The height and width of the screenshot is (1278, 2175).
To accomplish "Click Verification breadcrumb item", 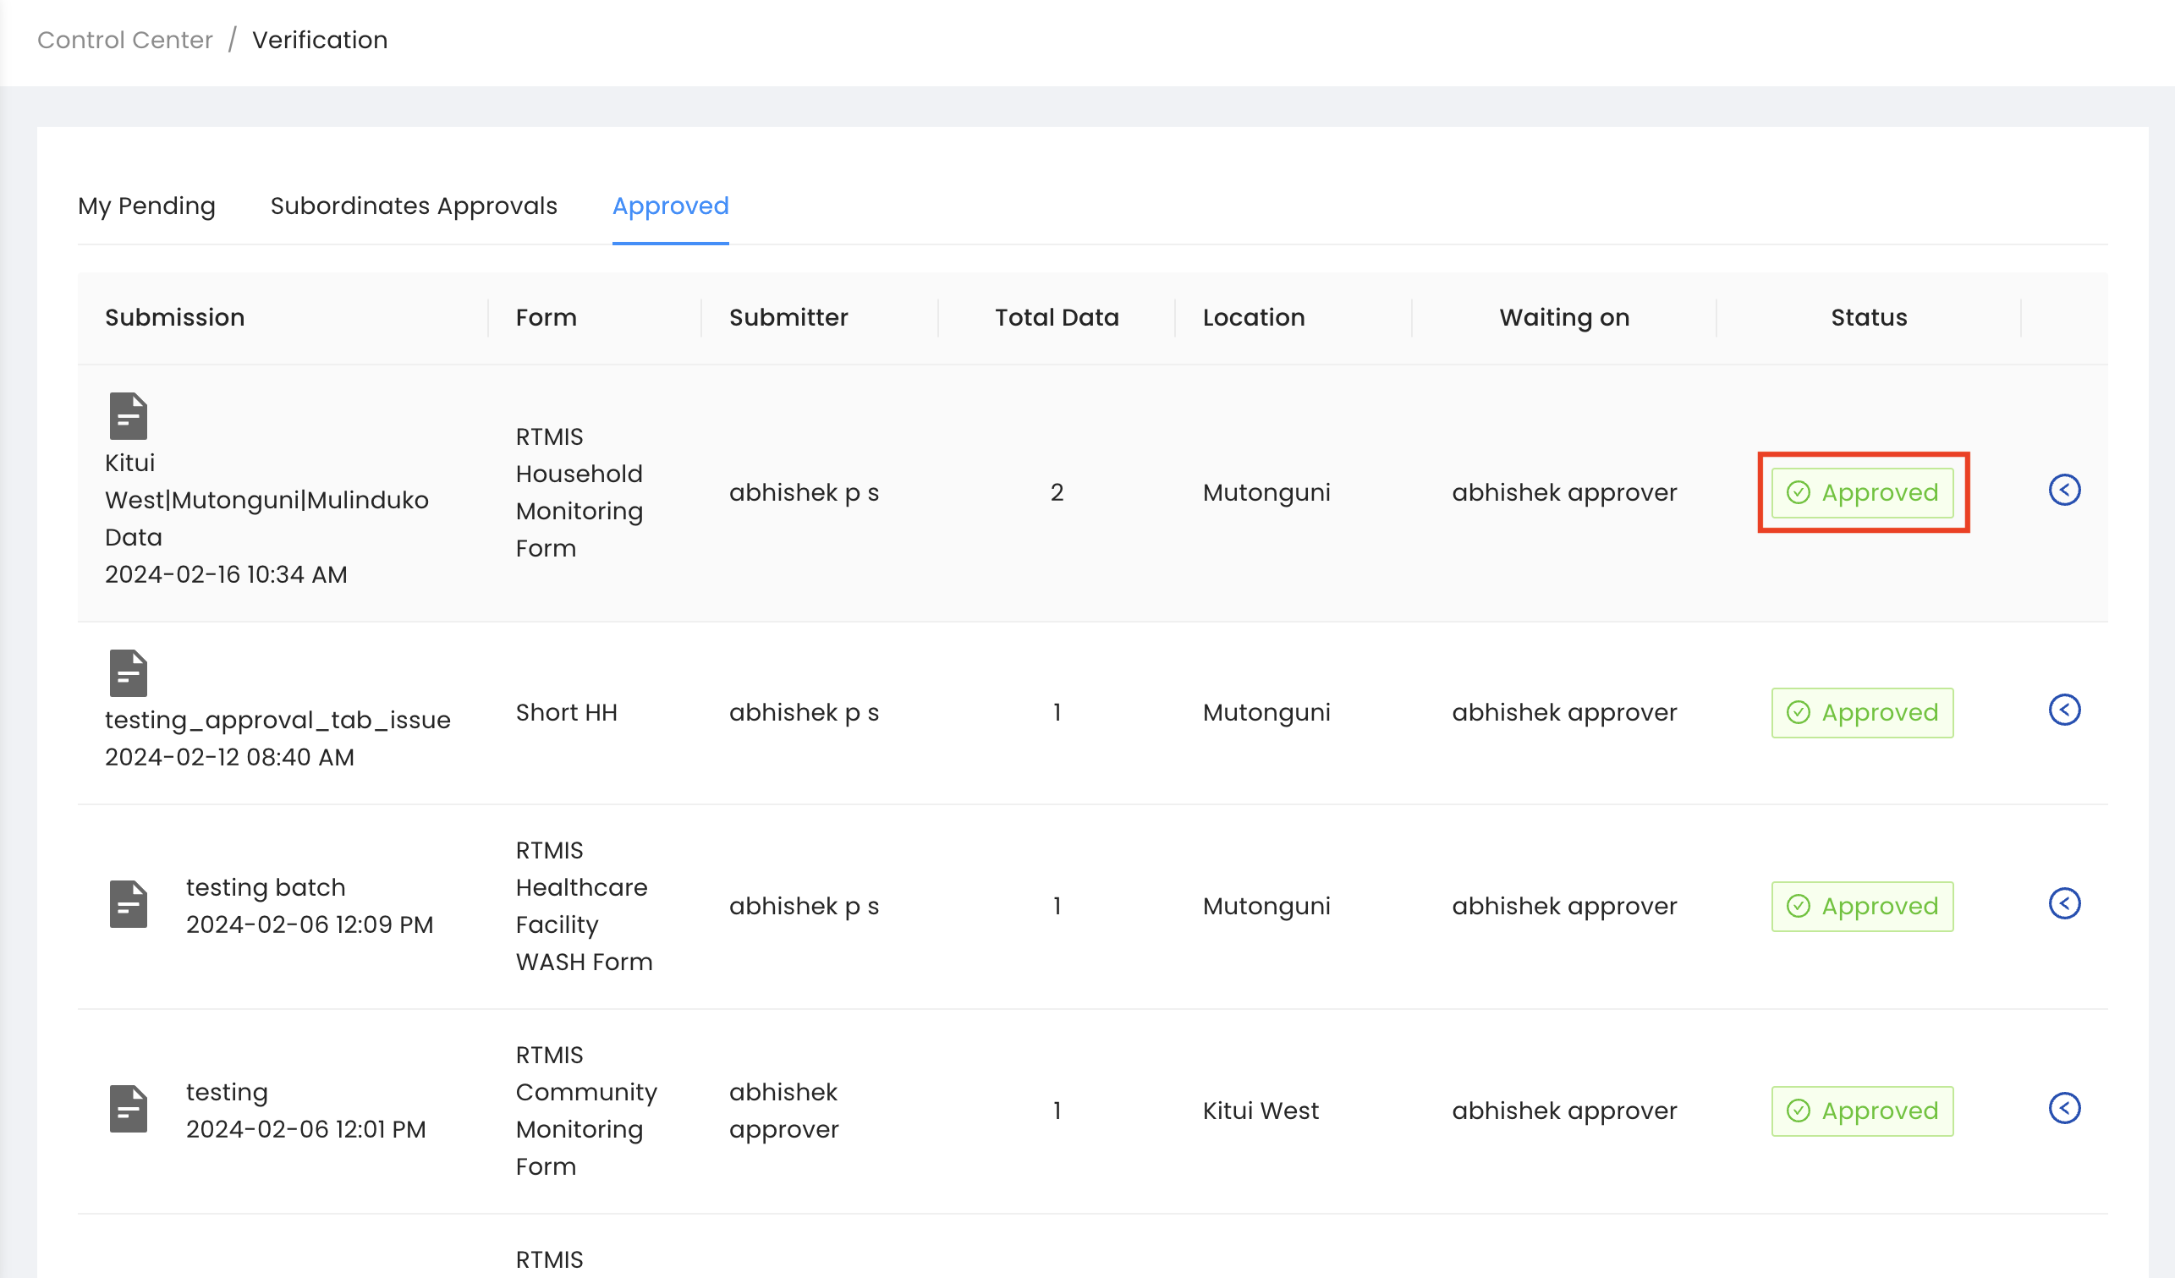I will click(319, 40).
